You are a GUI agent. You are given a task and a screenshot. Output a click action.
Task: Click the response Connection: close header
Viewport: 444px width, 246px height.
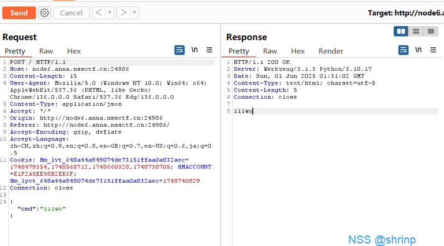[266, 97]
